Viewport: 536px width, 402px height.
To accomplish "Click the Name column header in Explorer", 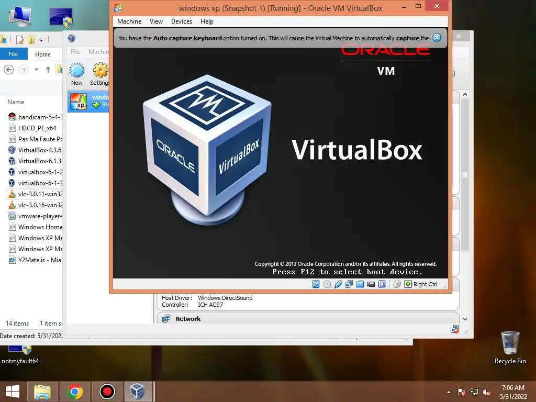I will pyautogui.click(x=16, y=102).
